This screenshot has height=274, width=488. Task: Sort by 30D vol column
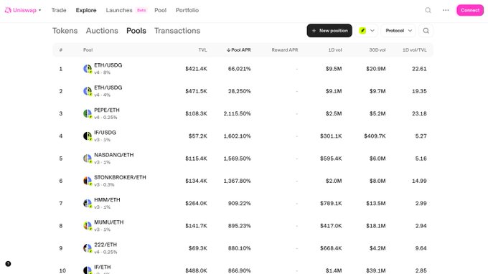[377, 49]
